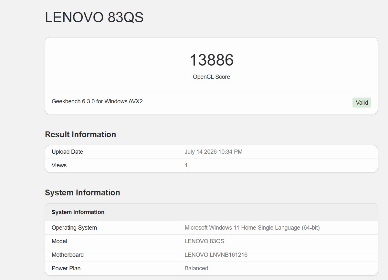Viewport: 388px width, 280px height.
Task: Select the LENOVO LNVNB161216 motherboard value
Action: [x=216, y=255]
